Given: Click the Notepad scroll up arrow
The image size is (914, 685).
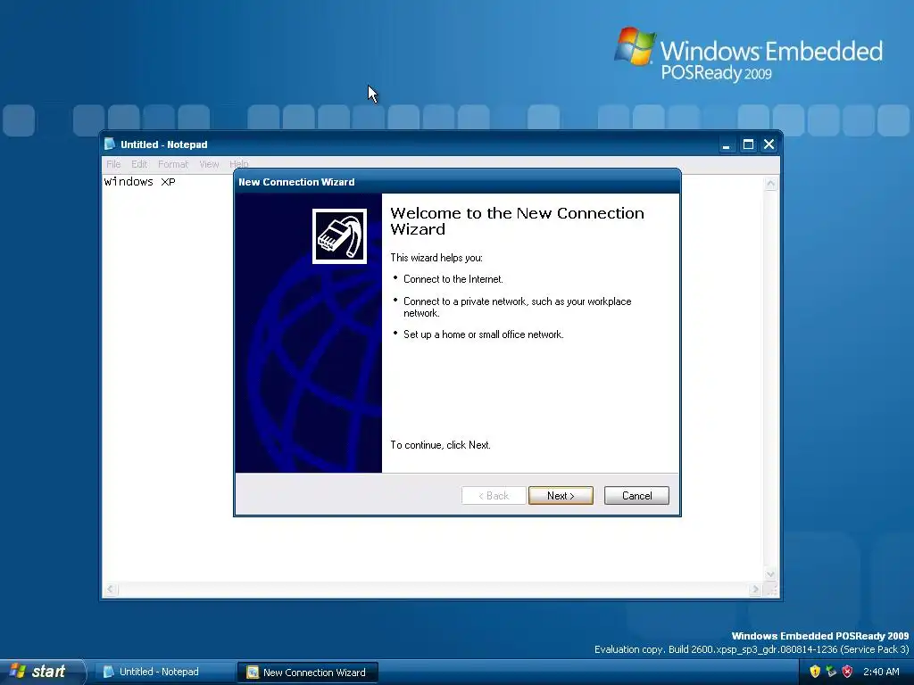Looking at the screenshot, I should coord(770,184).
